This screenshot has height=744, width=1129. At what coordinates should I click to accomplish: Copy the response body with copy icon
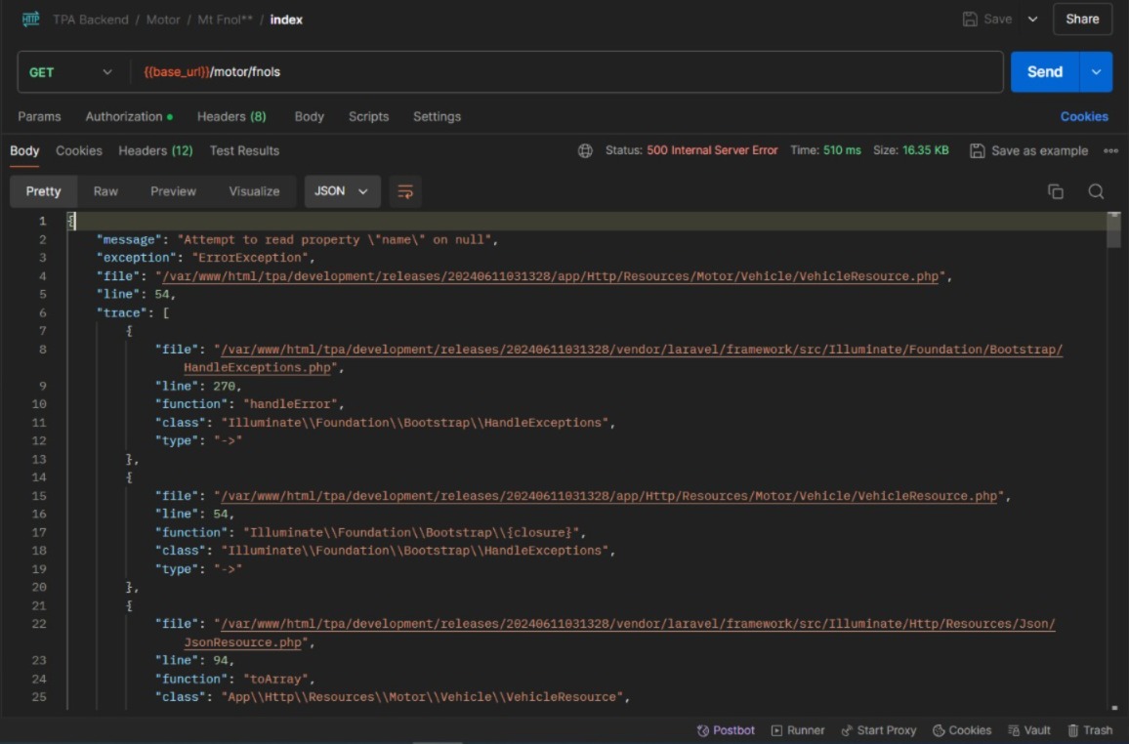[x=1055, y=191]
